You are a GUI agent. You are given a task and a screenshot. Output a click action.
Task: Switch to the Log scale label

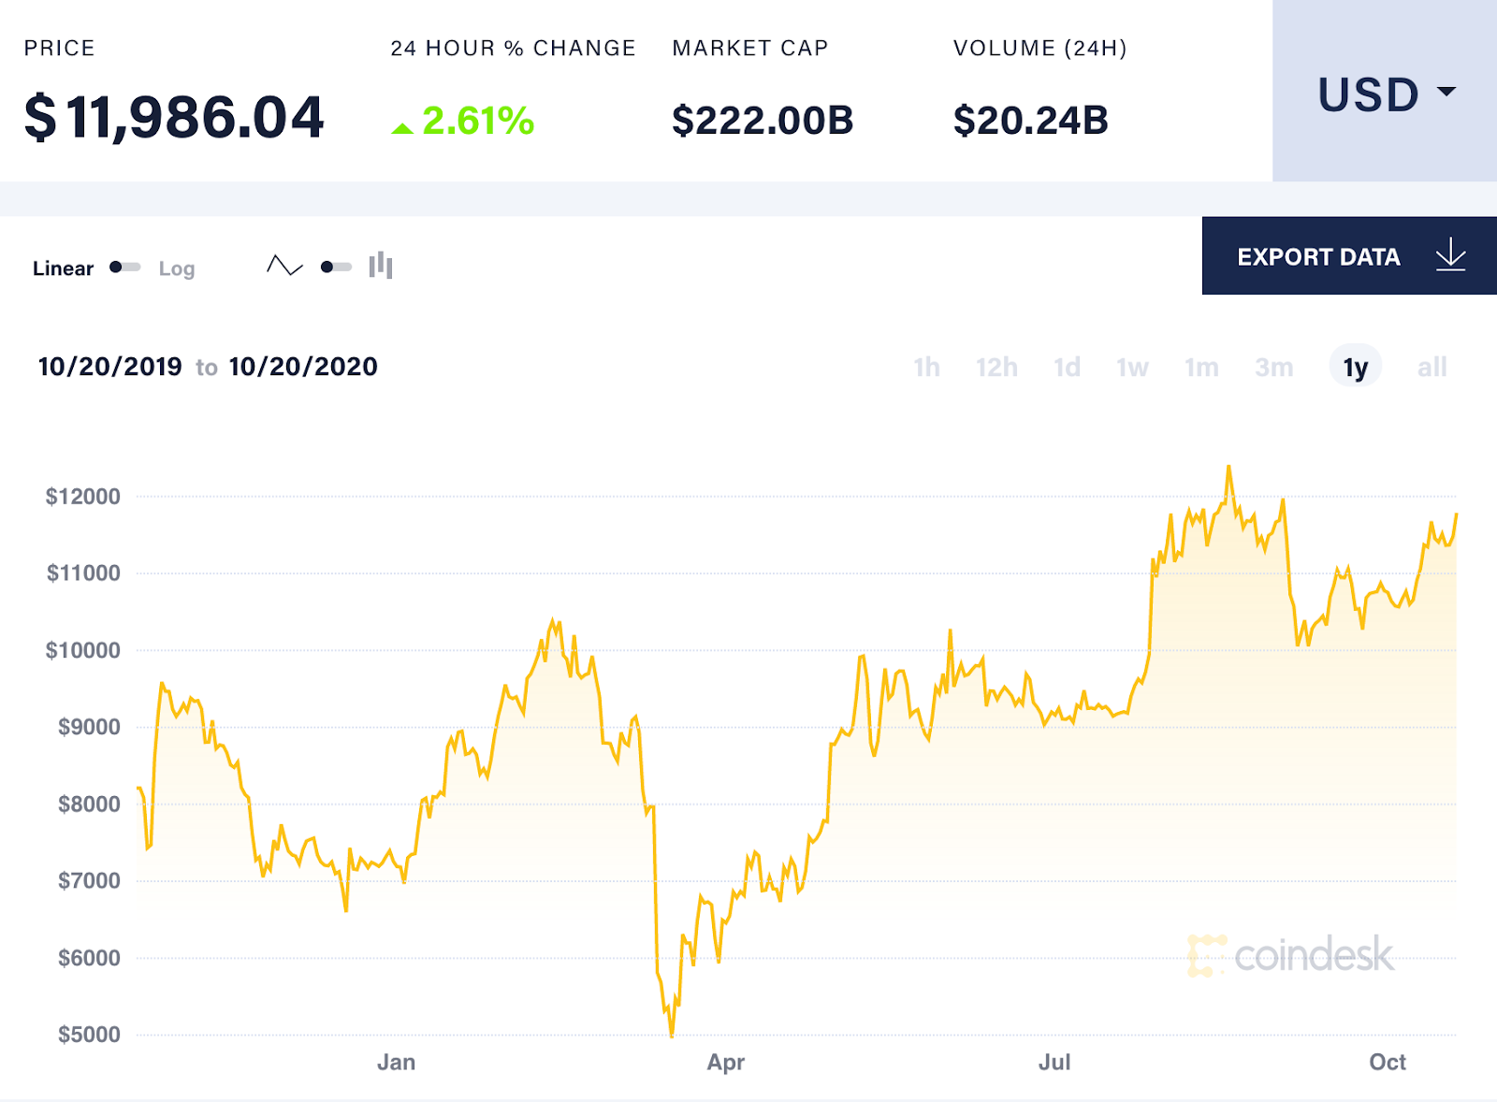click(176, 268)
